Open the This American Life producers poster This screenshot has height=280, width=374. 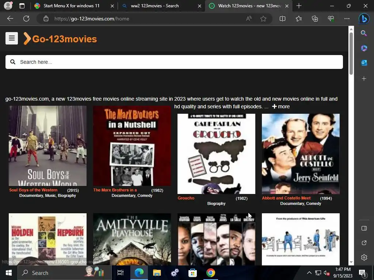click(x=301, y=239)
